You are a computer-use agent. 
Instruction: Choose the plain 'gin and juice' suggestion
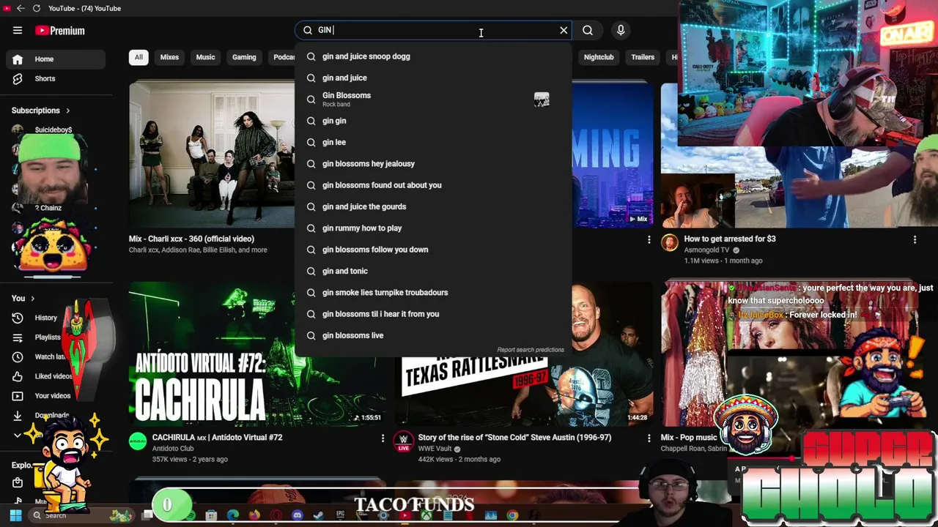(x=433, y=78)
